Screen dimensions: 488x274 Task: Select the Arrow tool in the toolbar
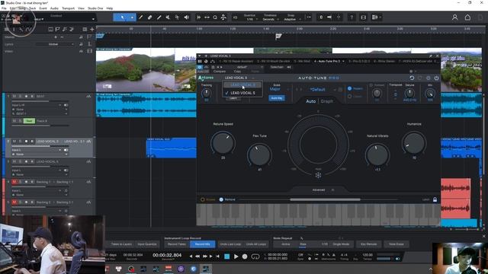tap(122, 18)
